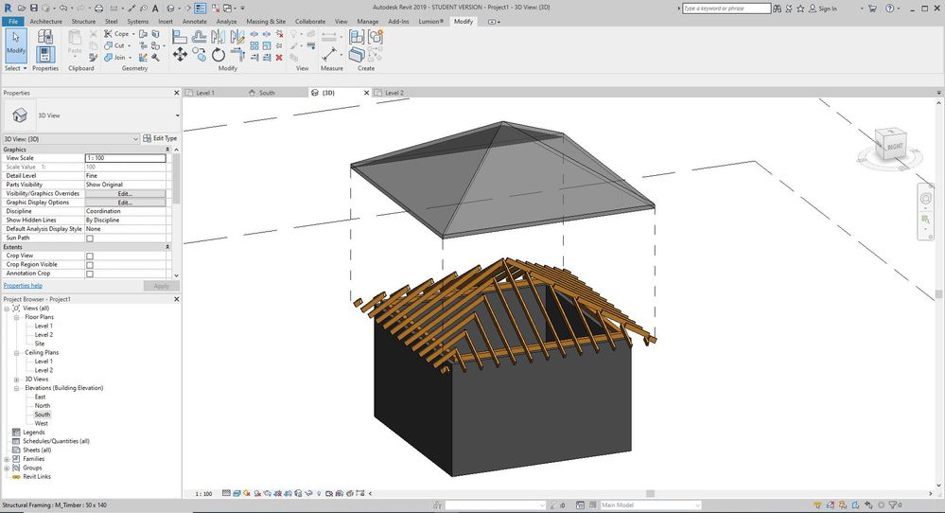The image size is (945, 513).
Task: Click the Text tool letter A icon
Action: point(155,8)
